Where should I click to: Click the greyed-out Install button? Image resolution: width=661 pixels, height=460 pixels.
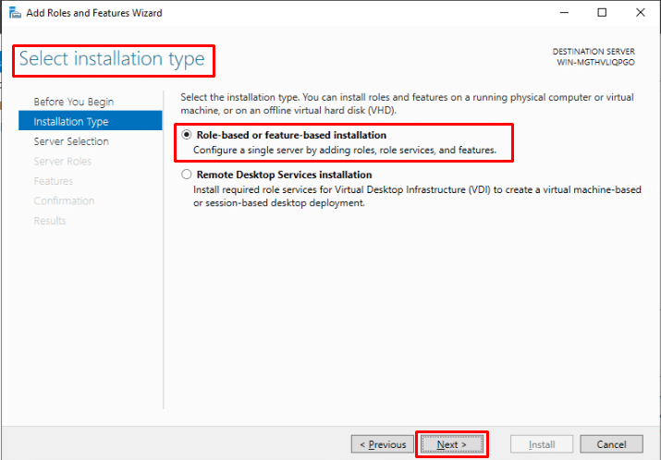[x=542, y=444]
